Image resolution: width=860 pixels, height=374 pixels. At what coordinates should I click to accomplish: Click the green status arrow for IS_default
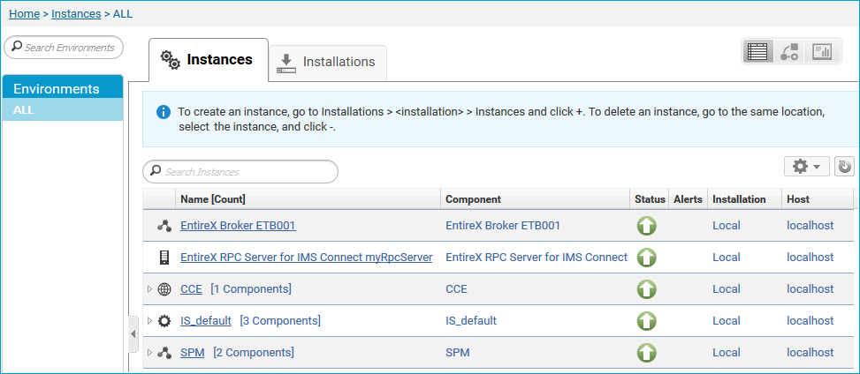pos(647,321)
